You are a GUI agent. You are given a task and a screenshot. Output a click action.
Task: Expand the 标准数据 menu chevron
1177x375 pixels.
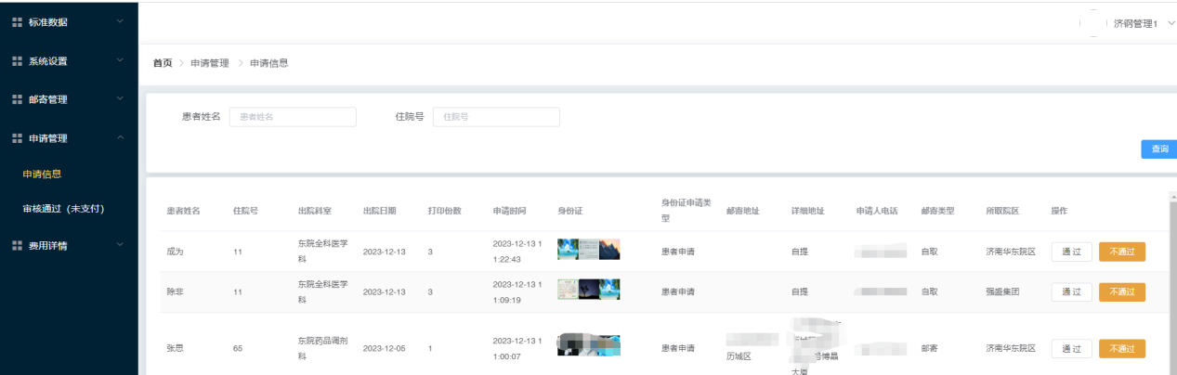pos(120,22)
